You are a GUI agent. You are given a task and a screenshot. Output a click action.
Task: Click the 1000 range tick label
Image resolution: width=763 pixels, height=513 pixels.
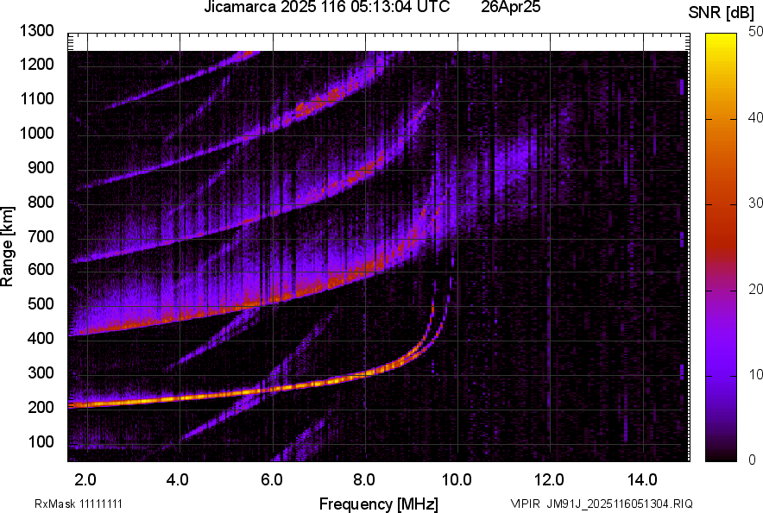point(37,133)
